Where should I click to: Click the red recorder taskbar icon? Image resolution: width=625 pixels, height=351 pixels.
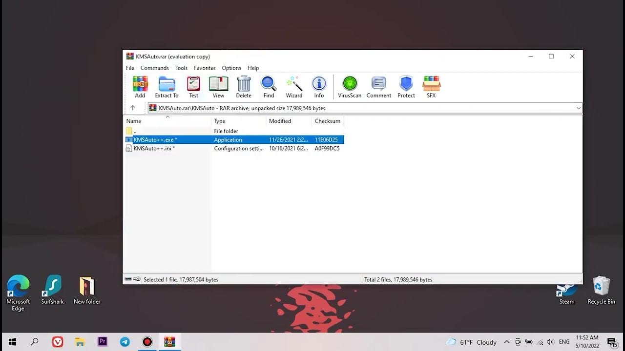[147, 342]
